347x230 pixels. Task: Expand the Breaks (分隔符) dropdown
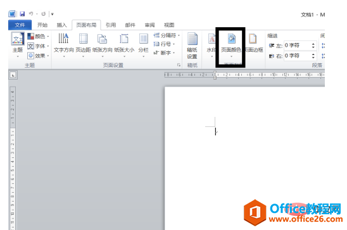click(167, 35)
